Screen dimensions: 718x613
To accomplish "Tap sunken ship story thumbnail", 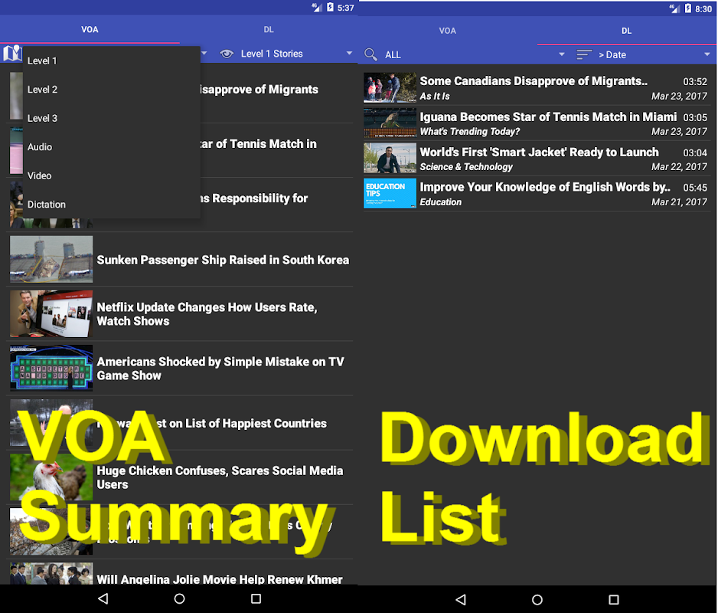I will pyautogui.click(x=51, y=259).
